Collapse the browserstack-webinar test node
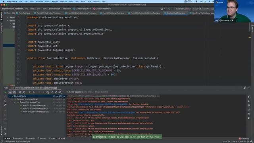The image size is (254, 143). (x=12, y=99)
